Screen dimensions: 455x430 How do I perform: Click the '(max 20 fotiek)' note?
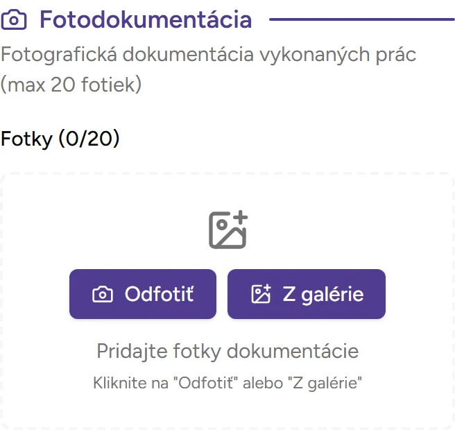coord(71,85)
